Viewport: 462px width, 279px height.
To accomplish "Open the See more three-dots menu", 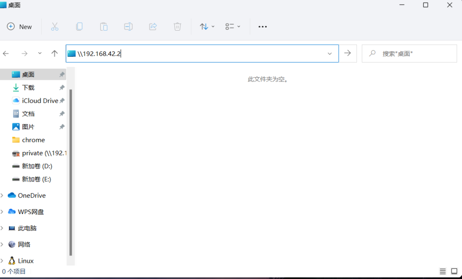I will pos(263,27).
